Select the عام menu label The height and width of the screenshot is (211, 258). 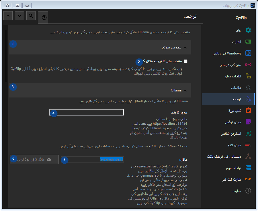click(x=239, y=30)
